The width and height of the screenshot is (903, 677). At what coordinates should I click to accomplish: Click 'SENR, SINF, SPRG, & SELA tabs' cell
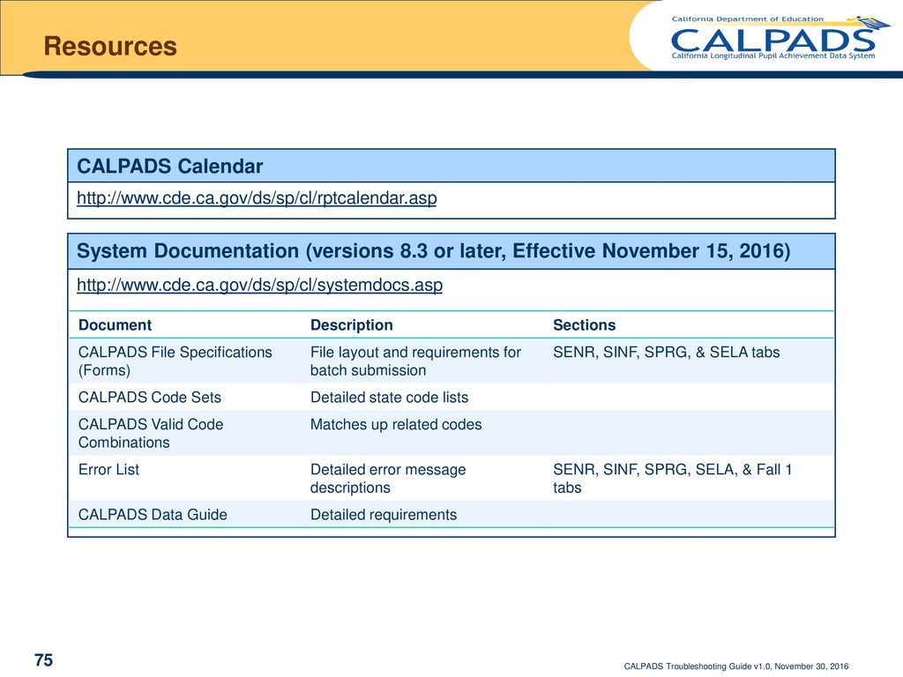click(667, 353)
